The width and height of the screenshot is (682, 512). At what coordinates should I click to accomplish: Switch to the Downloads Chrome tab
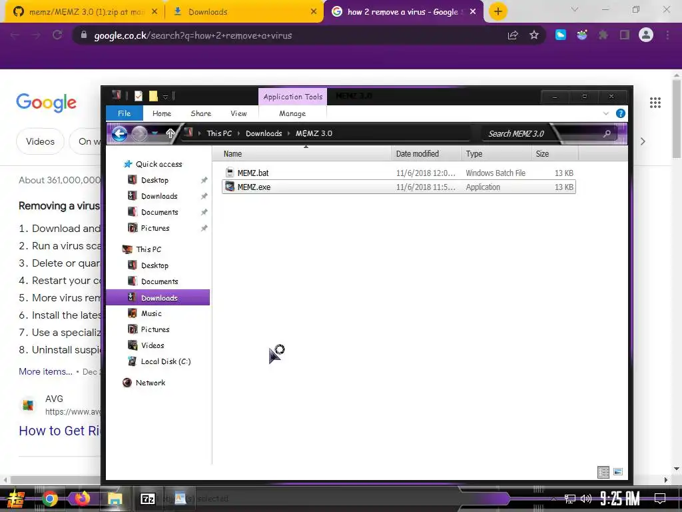(x=245, y=12)
